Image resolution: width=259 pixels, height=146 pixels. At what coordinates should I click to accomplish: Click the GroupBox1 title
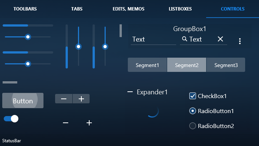click(190, 29)
